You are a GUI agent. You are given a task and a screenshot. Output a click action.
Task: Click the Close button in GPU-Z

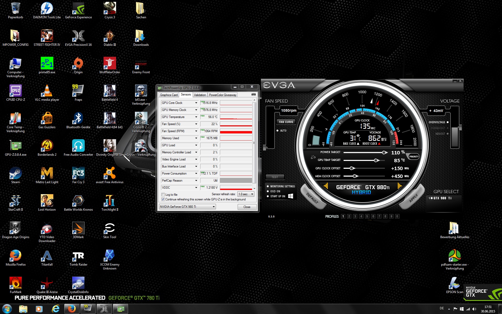[x=247, y=207]
